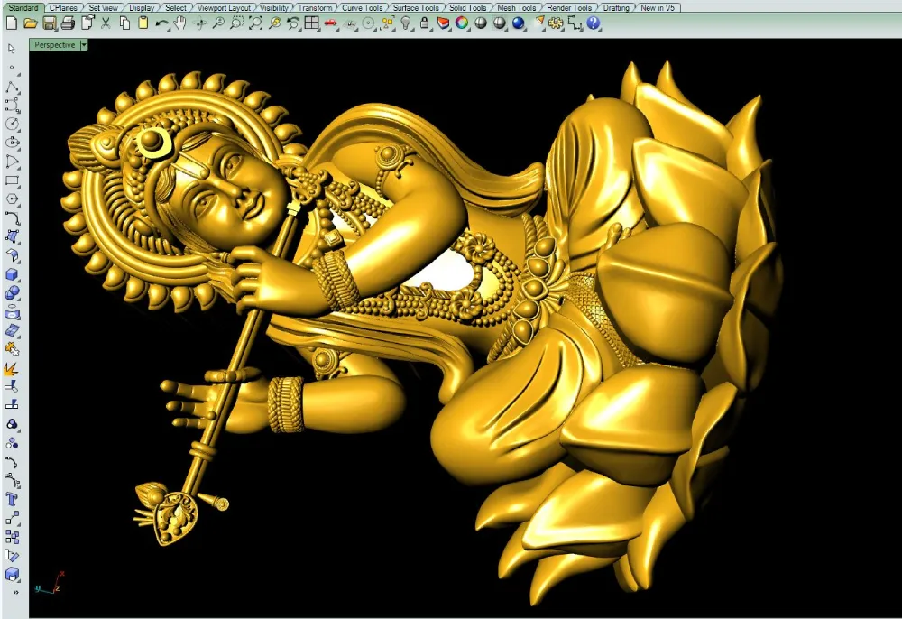
Task: Open Options gear icon
Action: point(556,23)
